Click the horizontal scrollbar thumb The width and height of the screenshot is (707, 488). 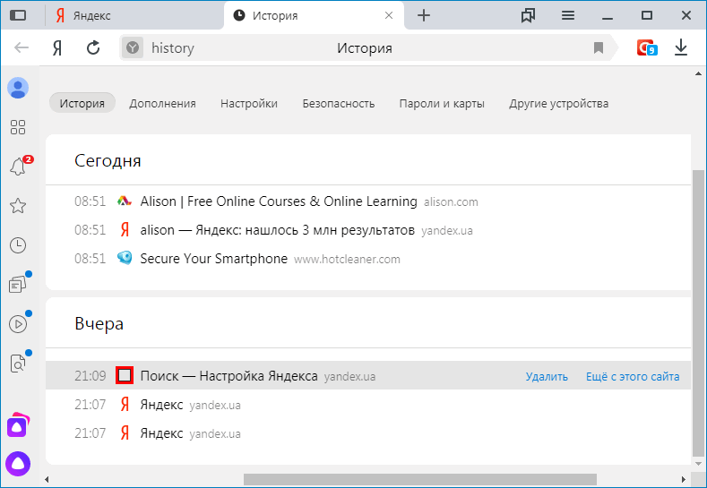(x=419, y=479)
